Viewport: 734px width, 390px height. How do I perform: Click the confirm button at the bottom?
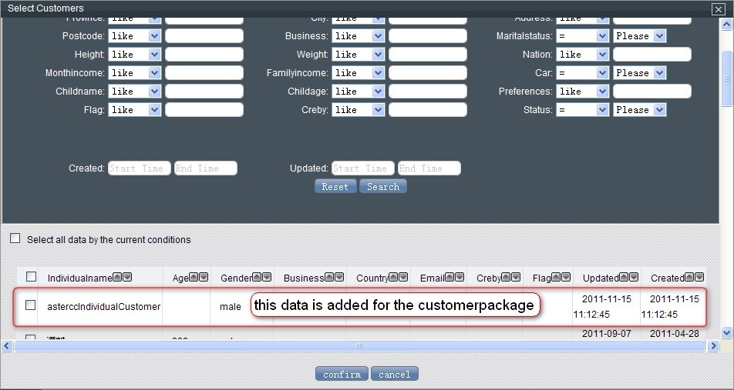click(342, 375)
